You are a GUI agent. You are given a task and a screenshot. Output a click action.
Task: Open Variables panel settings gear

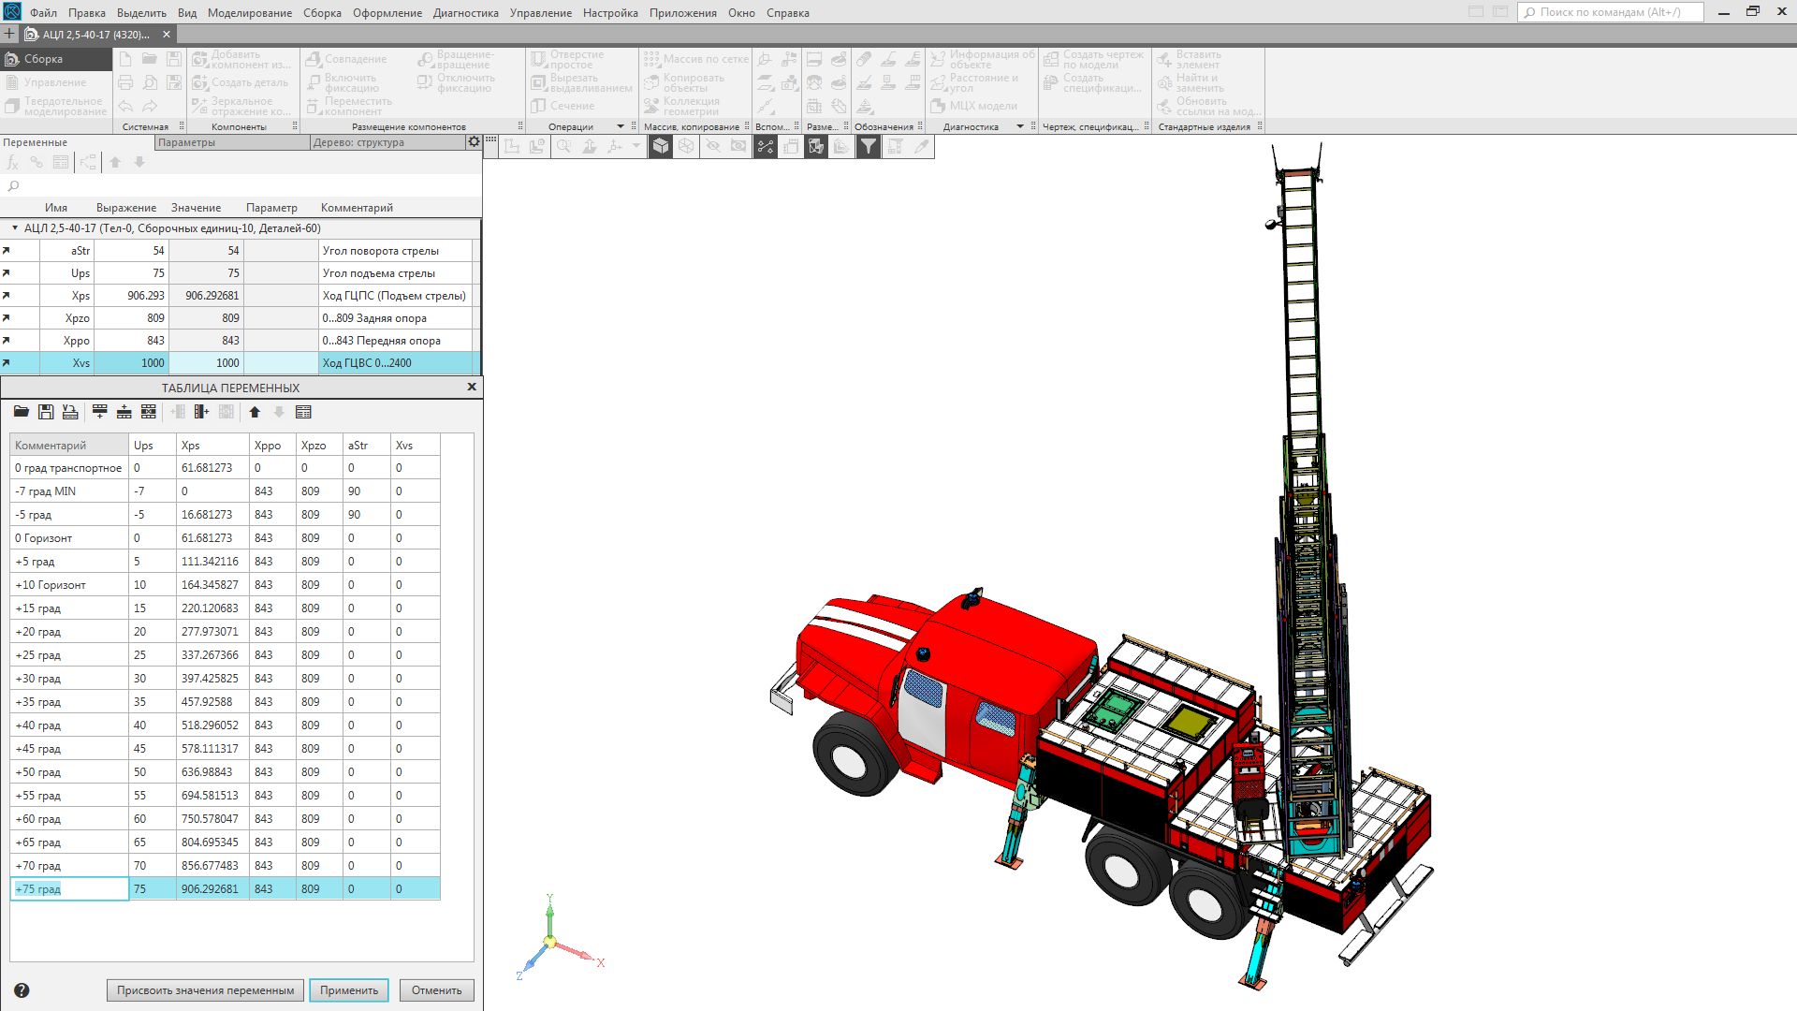[x=474, y=142]
